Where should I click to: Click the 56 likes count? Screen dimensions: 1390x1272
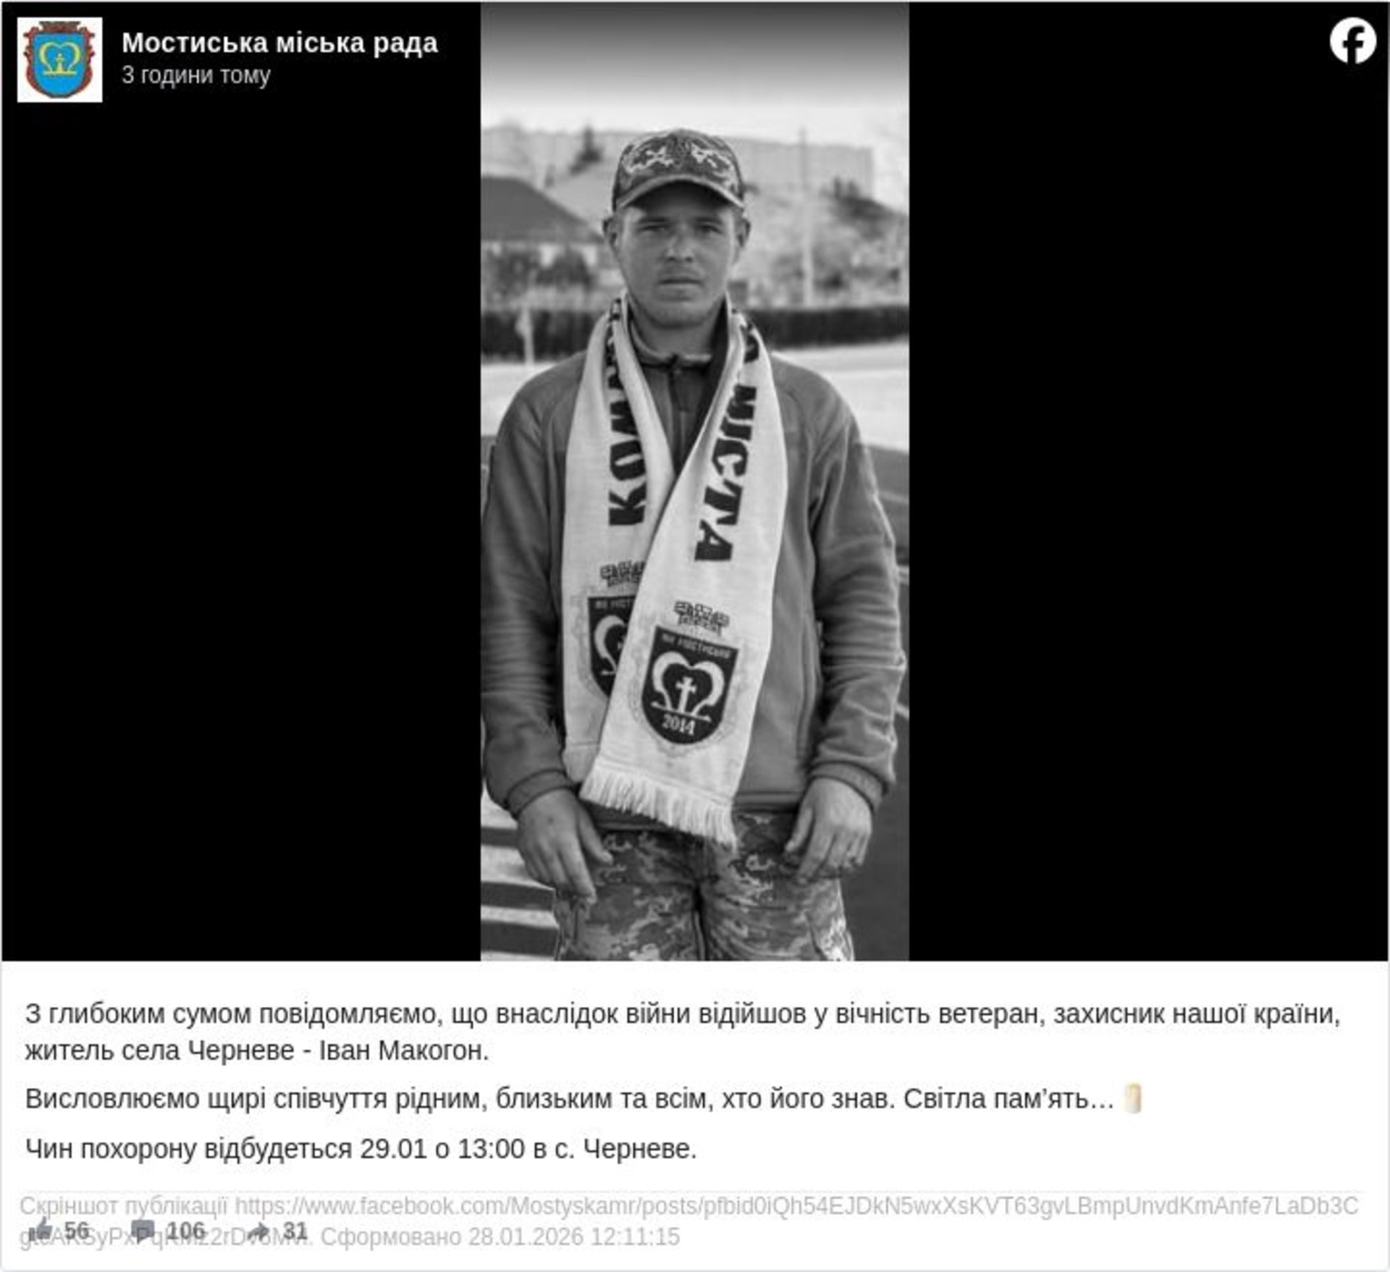point(76,1229)
